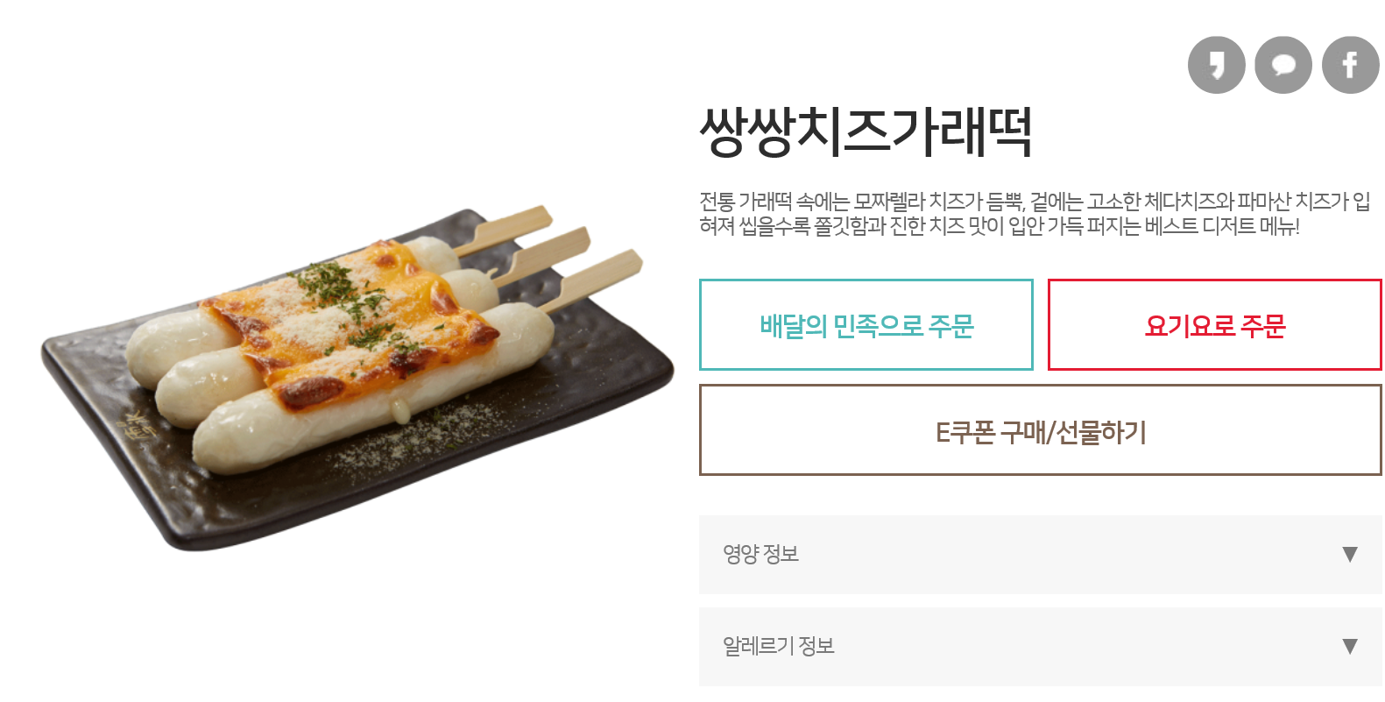Show allergy information details
The height and width of the screenshot is (702, 1385).
pyautogui.click(x=1041, y=647)
